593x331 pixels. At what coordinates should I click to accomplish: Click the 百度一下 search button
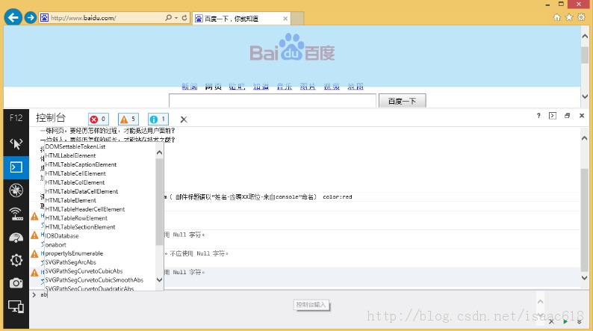403,101
